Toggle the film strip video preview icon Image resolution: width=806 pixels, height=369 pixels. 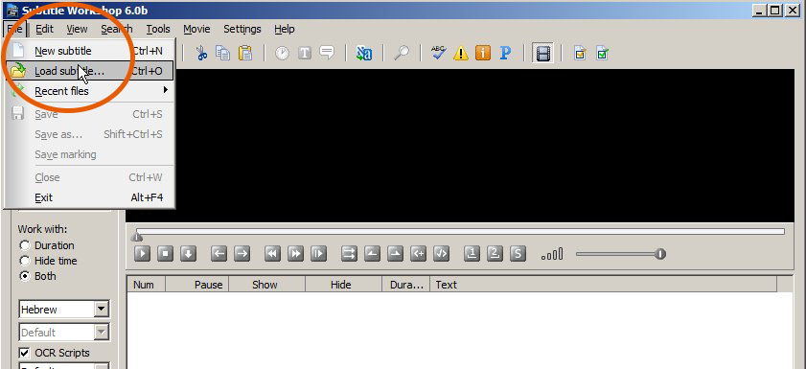coord(542,53)
